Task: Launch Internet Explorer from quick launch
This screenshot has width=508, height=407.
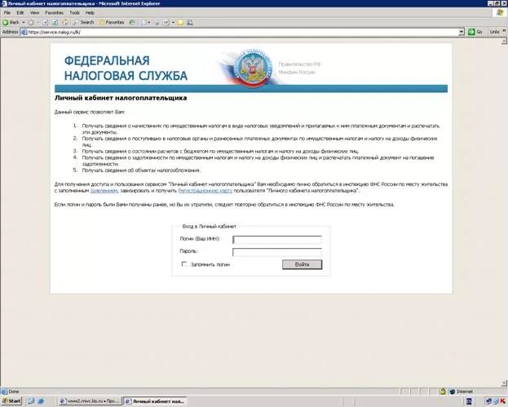Action: click(41, 401)
